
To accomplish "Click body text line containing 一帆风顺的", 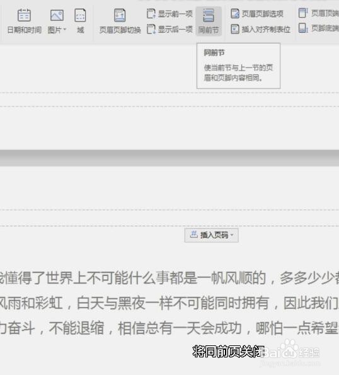I will click(169, 278).
